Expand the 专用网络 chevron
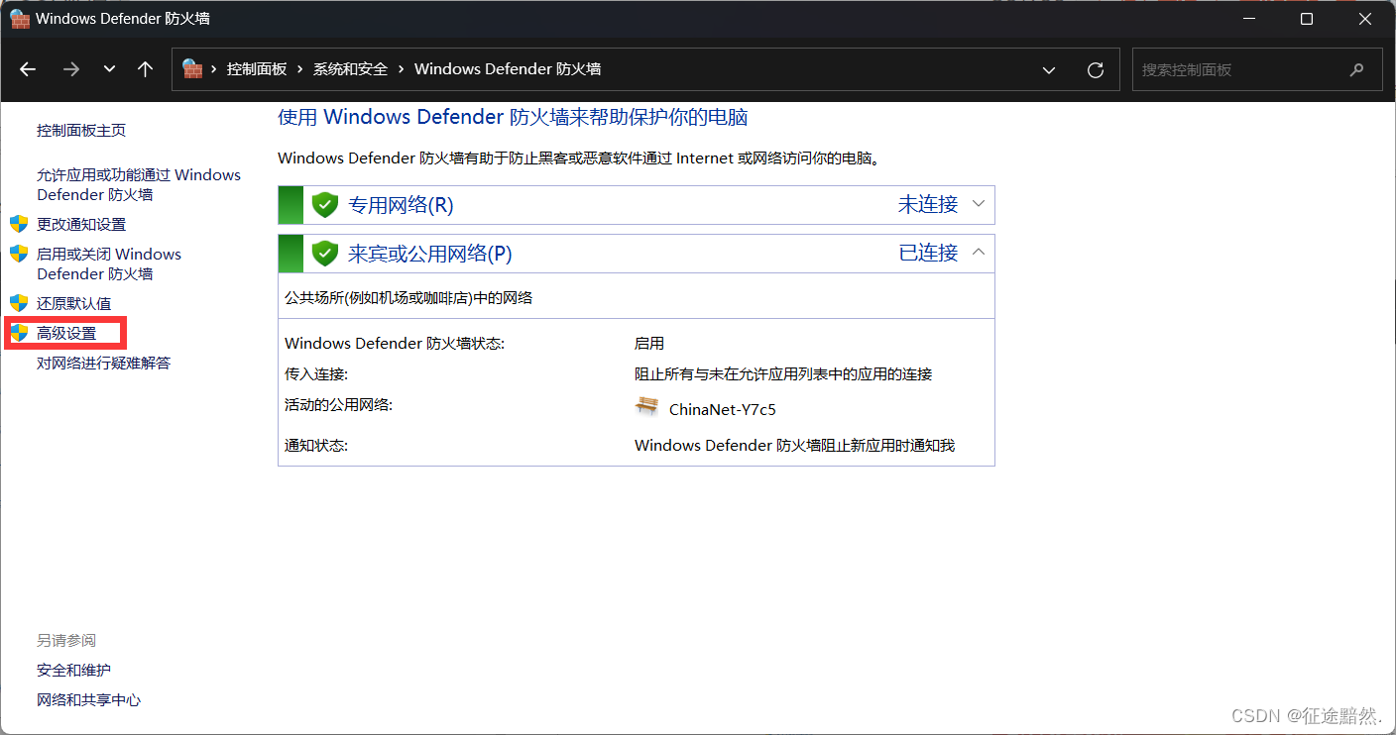 click(979, 204)
